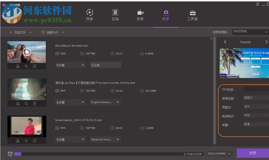Click the 添加文件 add files button
Image resolution: width=269 pixels, height=160 pixels.
point(17,32)
